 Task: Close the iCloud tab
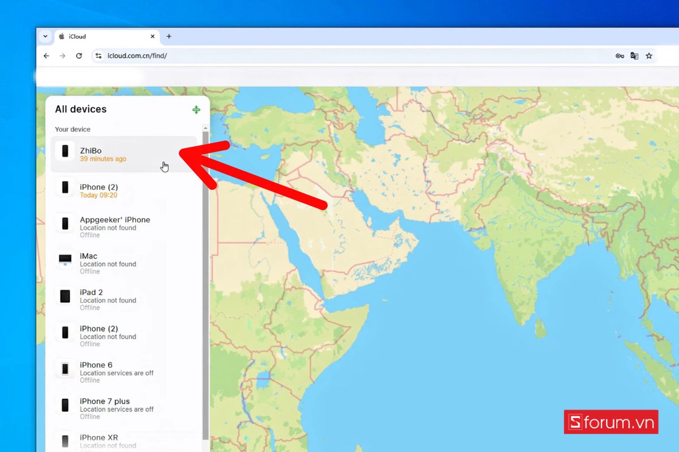tap(152, 36)
